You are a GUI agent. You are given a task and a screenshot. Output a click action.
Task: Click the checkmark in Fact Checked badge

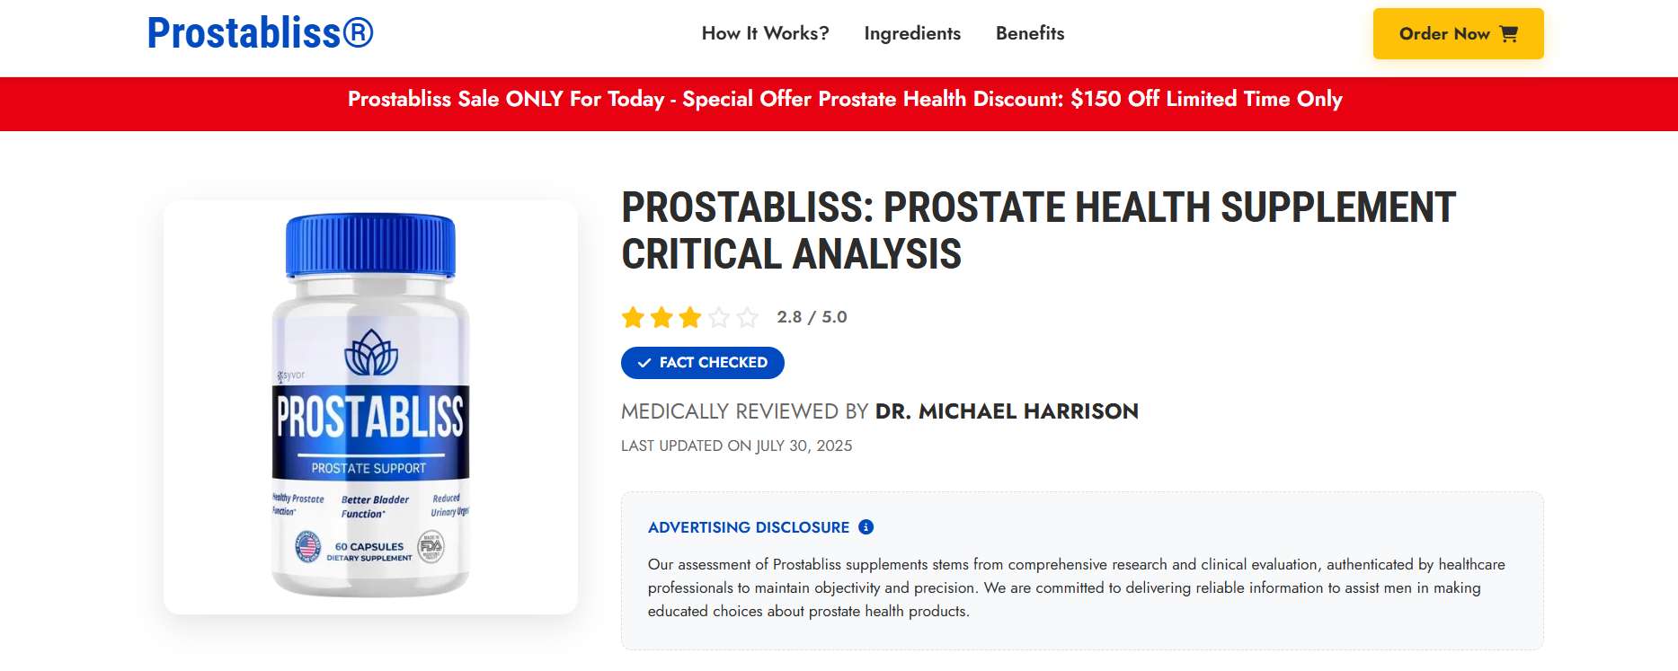(644, 363)
